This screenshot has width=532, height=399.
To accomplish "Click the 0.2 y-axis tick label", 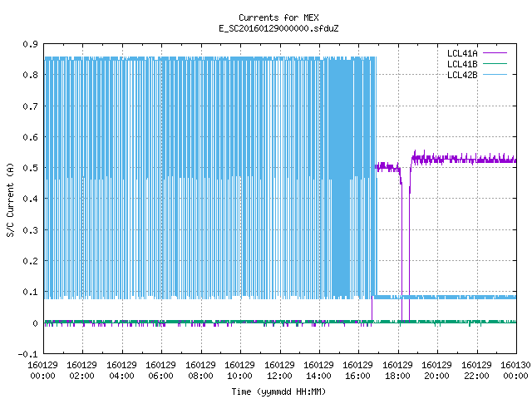I will click(x=30, y=261).
